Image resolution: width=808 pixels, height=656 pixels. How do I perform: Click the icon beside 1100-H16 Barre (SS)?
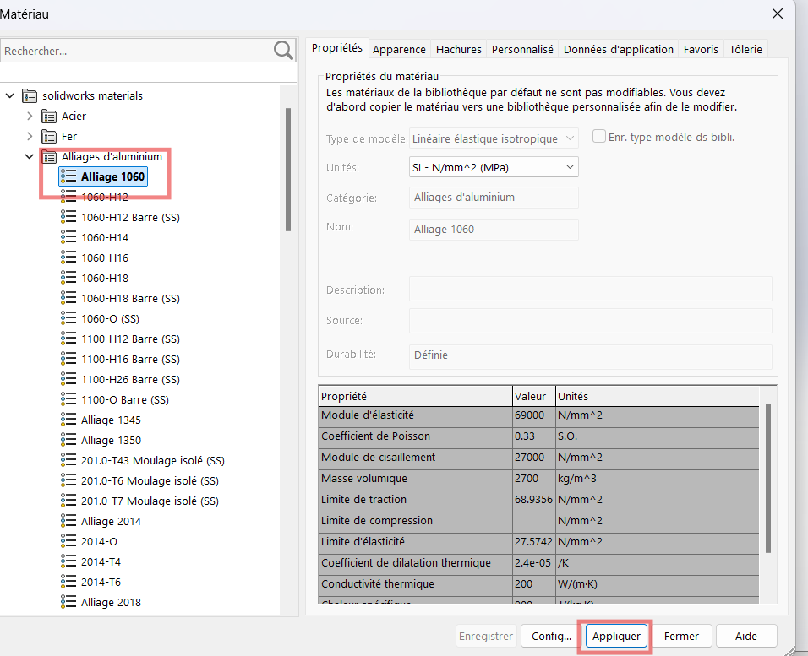pos(68,359)
